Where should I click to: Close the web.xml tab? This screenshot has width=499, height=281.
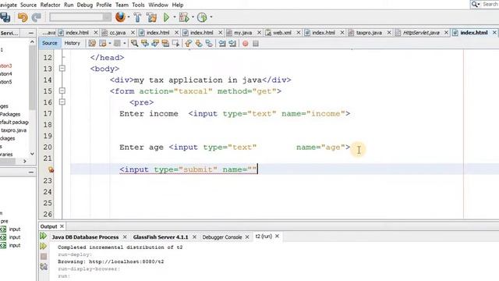pyautogui.click(x=298, y=33)
